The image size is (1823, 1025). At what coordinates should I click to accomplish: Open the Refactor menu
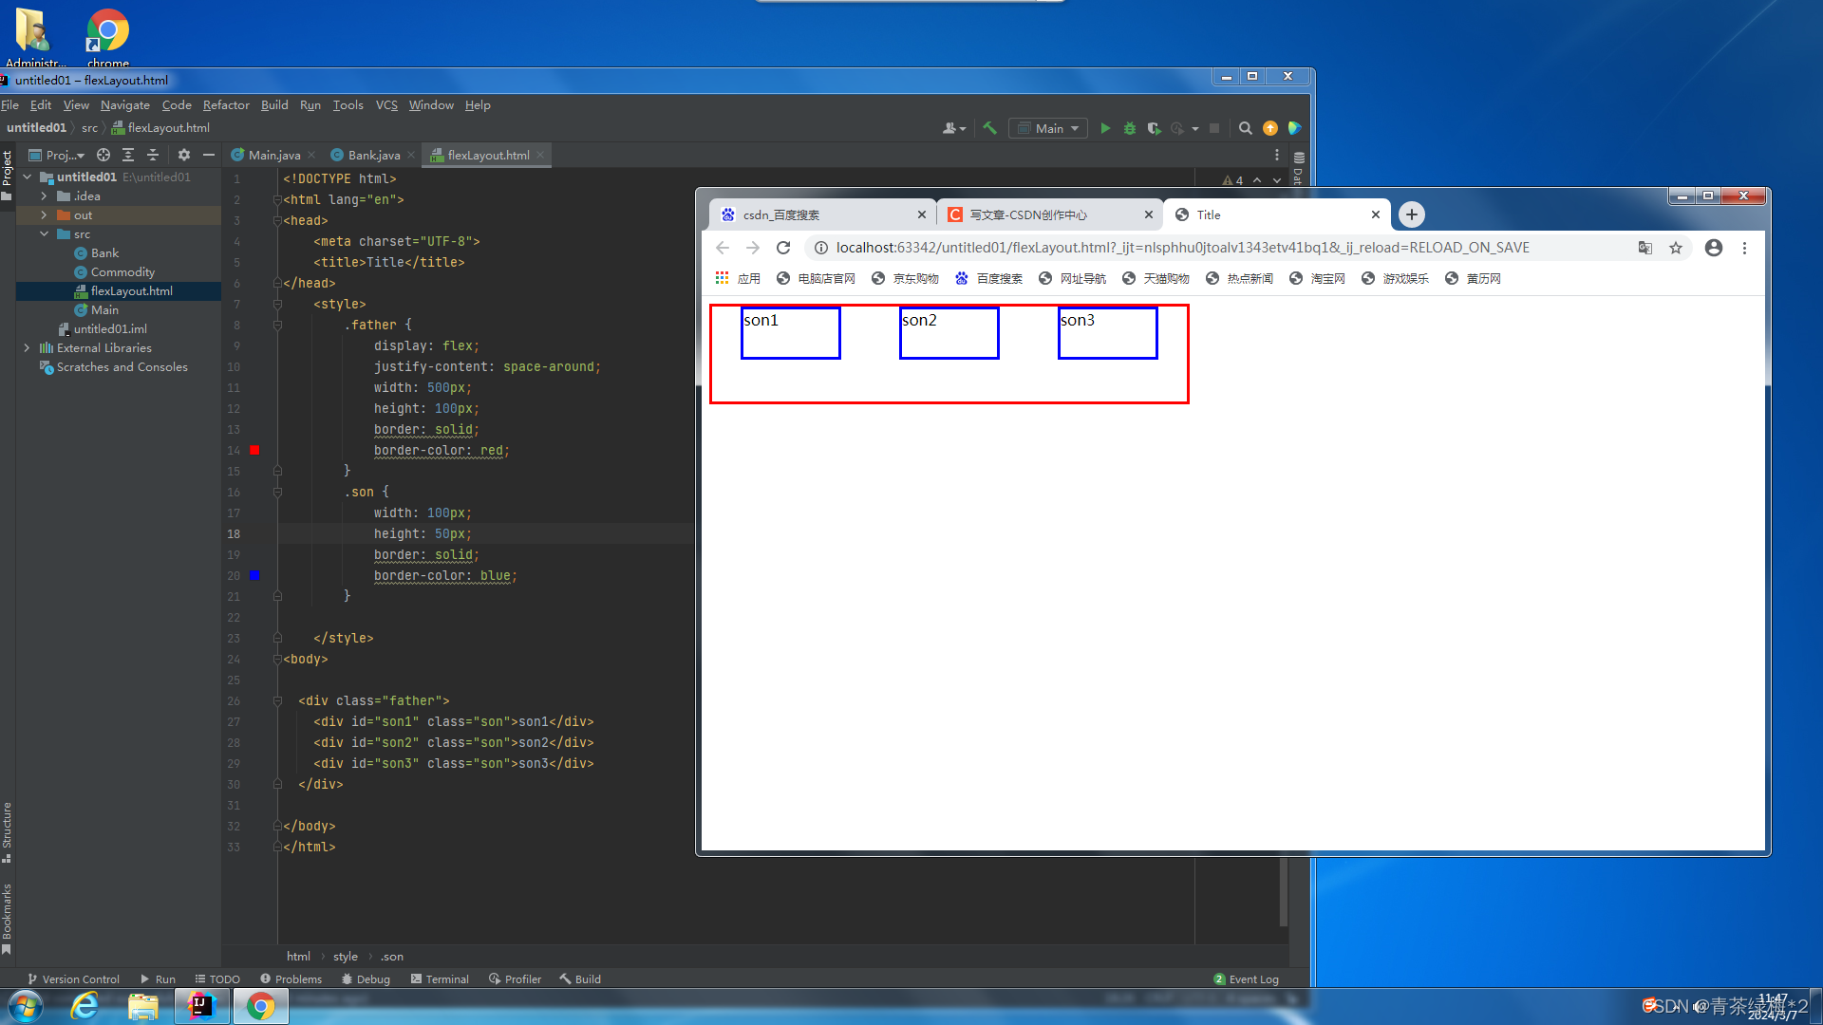tap(226, 105)
